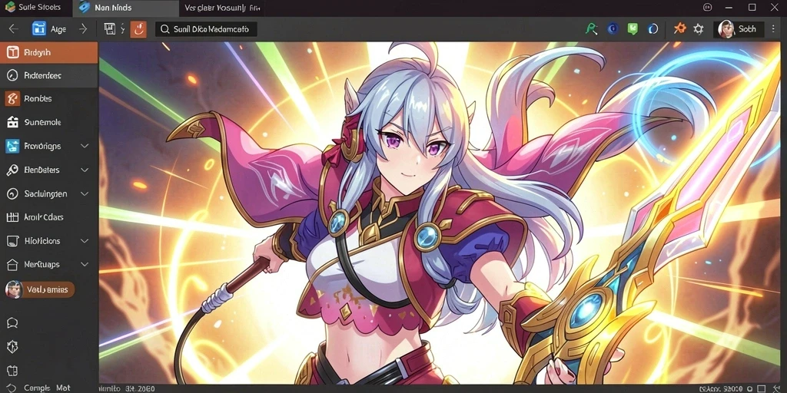The image size is (787, 393).
Task: Click the Ronbies orange sidebar icon
Action: (x=12, y=99)
